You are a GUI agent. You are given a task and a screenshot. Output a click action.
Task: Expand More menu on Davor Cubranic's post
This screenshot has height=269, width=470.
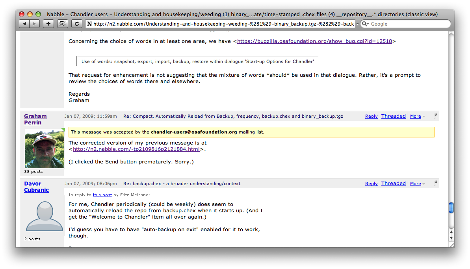(x=417, y=184)
